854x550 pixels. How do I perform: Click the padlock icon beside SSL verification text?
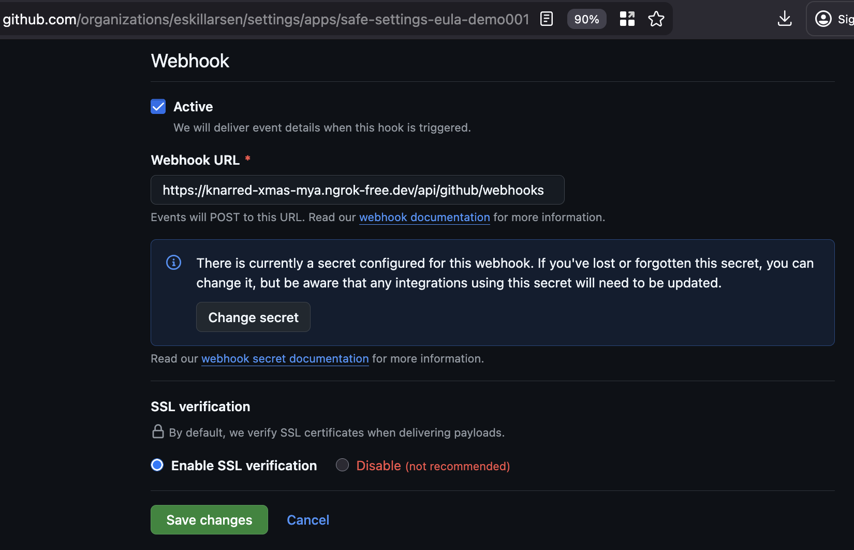157,431
